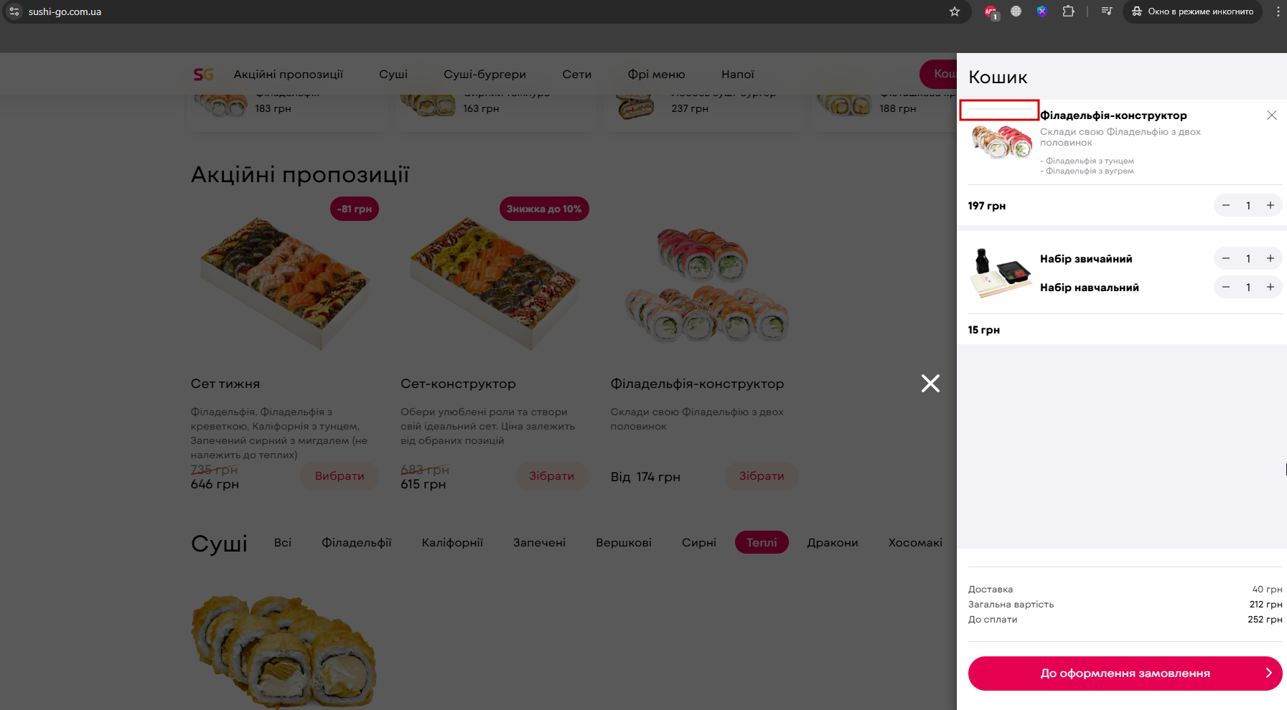Click the site information icon in address bar
This screenshot has width=1287, height=710.
[14, 11]
